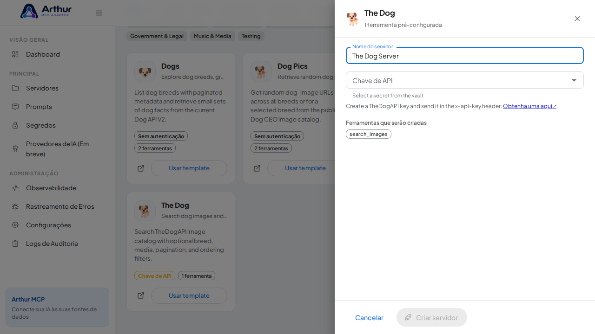Click the Chave de API dropdown arrow
The image size is (595, 334).
click(574, 80)
